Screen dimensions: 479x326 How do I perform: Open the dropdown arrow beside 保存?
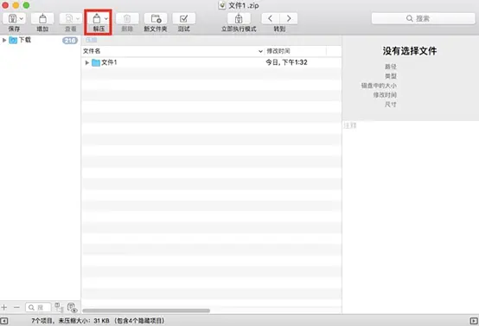tap(22, 19)
